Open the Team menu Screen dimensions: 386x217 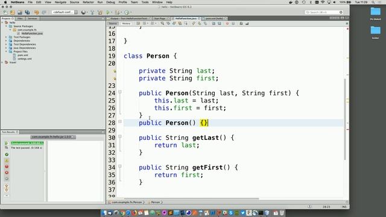point(134,2)
